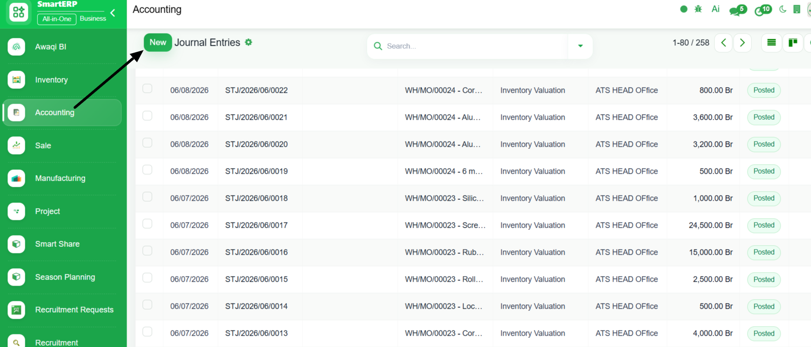
Task: Select the checkbox for entry STJ/2026/06/0017
Action: 147,224
